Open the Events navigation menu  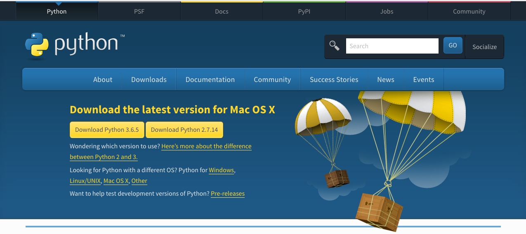coord(424,80)
